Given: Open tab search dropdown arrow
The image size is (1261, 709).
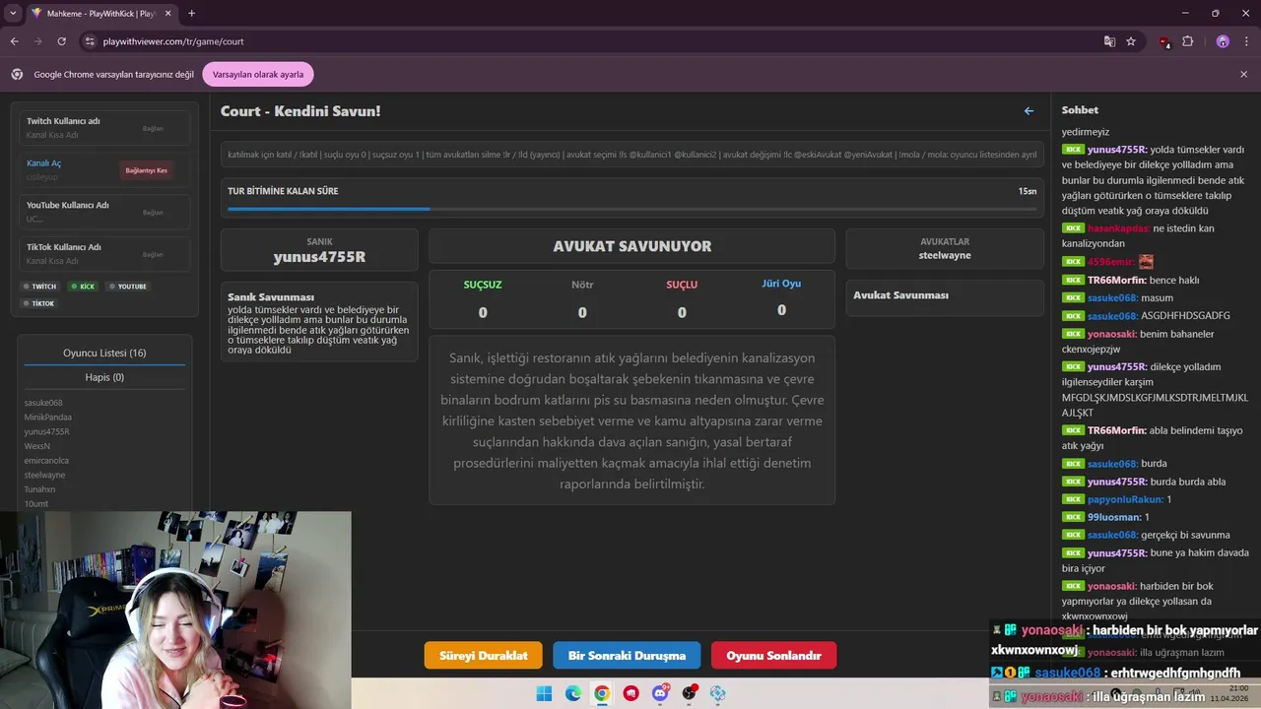Looking at the screenshot, I should pos(13,13).
